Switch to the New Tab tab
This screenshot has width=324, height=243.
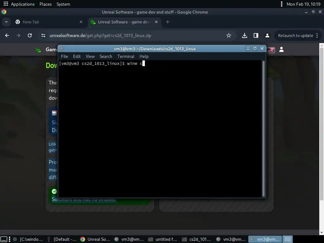pyautogui.click(x=49, y=22)
